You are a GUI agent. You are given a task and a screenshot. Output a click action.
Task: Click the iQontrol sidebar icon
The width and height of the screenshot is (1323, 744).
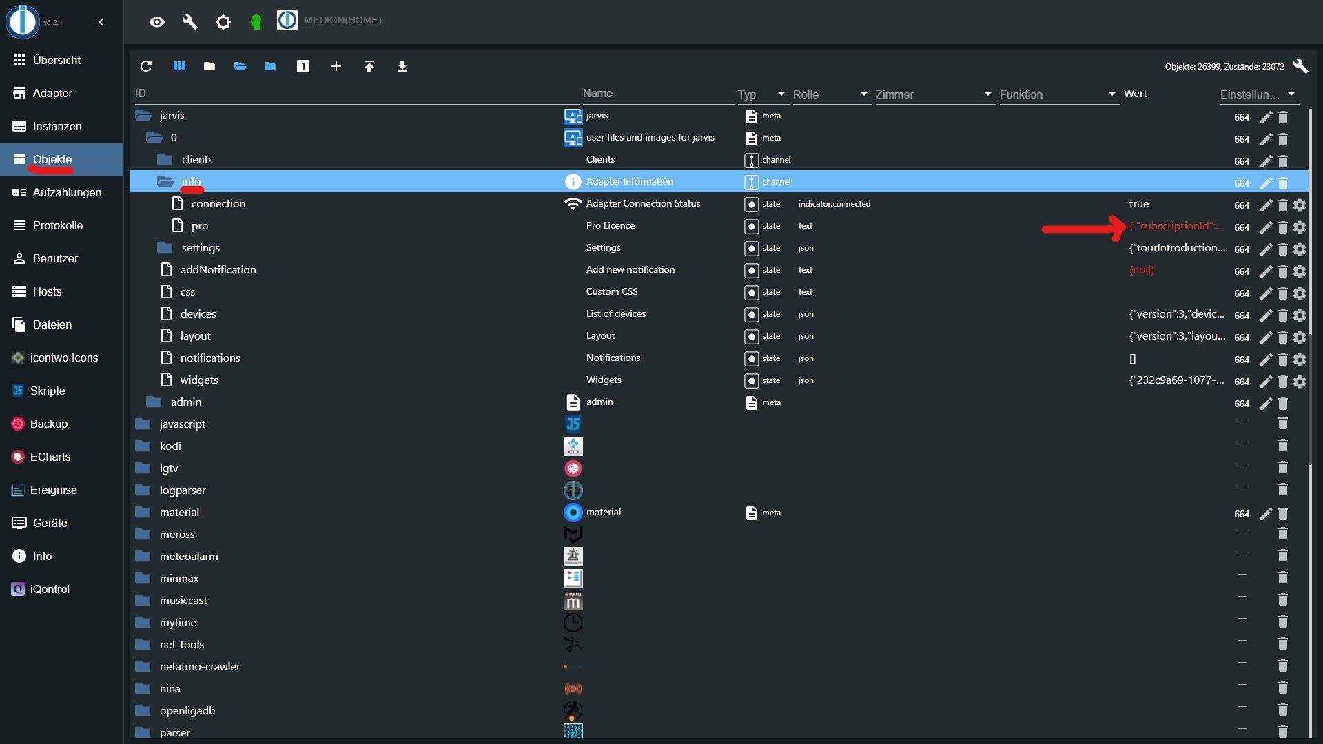coord(17,588)
